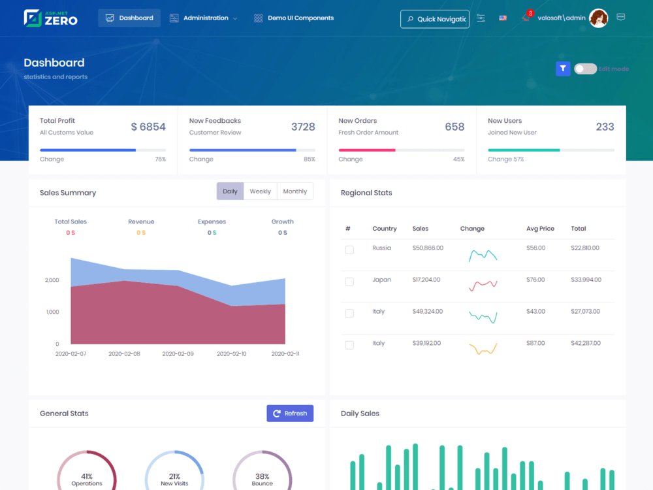Click the New Users progress bar
653x490 pixels.
[551, 150]
